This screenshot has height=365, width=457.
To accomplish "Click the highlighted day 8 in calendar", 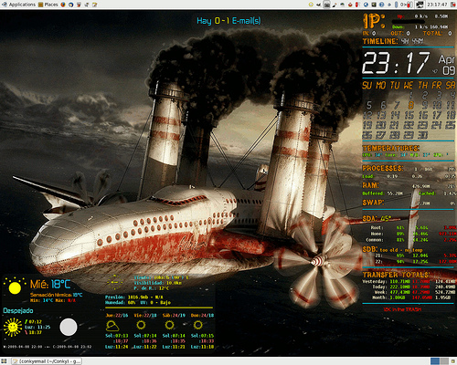I will pyautogui.click(x=410, y=105).
